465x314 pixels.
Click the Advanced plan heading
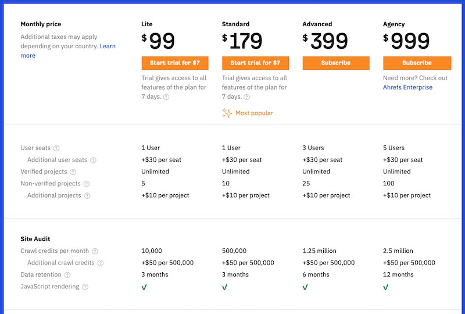coord(317,24)
